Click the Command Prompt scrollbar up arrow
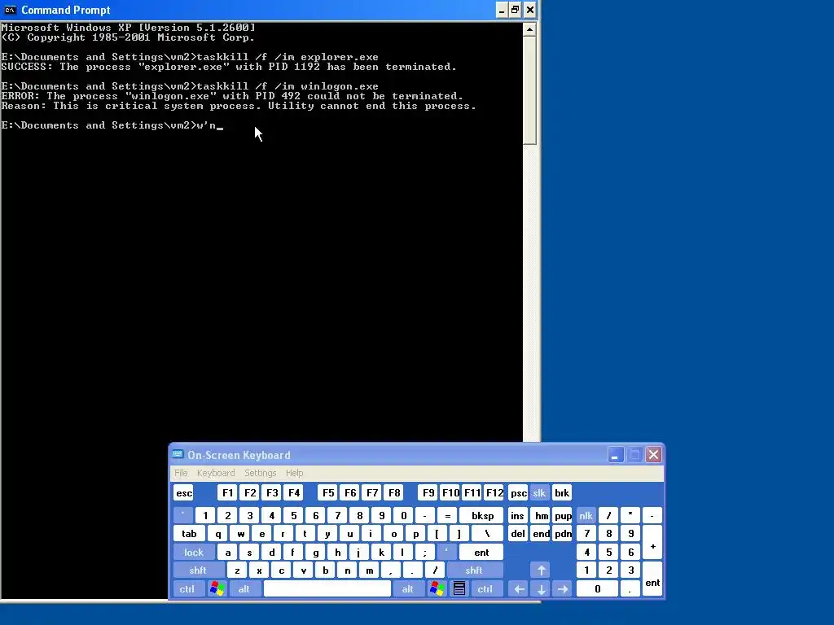 tap(529, 29)
